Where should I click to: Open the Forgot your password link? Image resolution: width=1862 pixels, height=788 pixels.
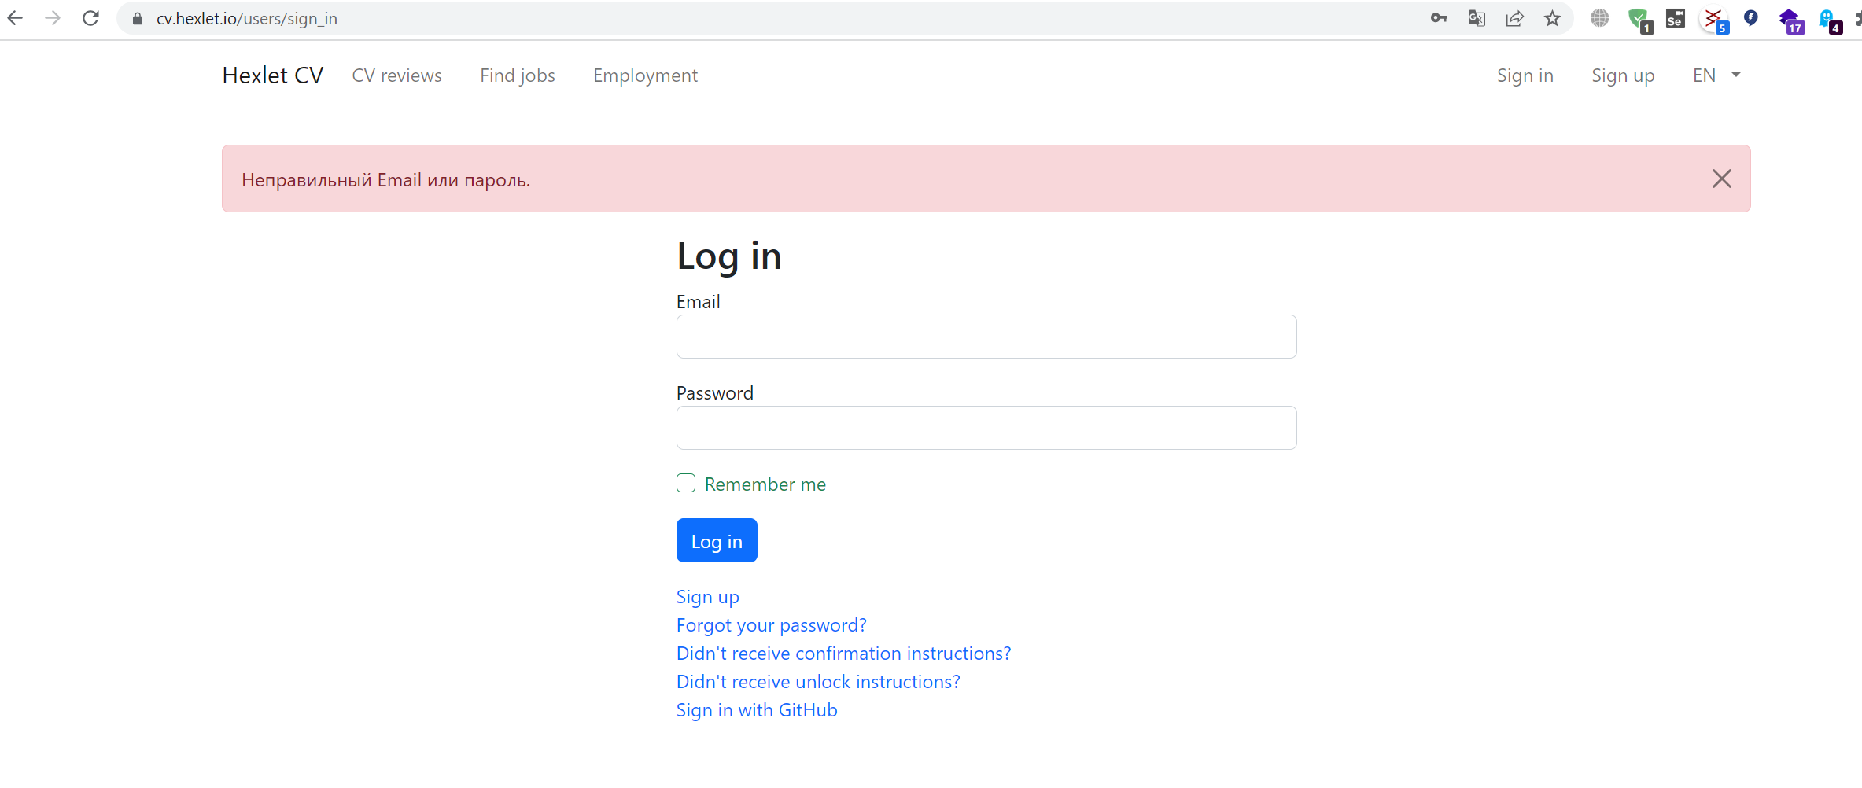(x=771, y=624)
